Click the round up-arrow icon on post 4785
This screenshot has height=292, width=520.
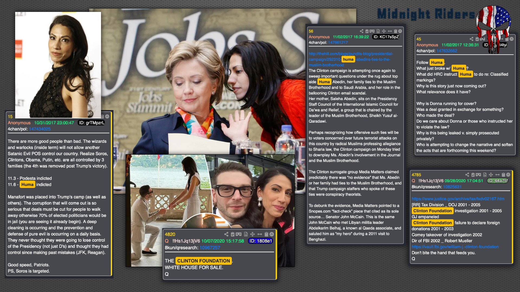click(508, 175)
